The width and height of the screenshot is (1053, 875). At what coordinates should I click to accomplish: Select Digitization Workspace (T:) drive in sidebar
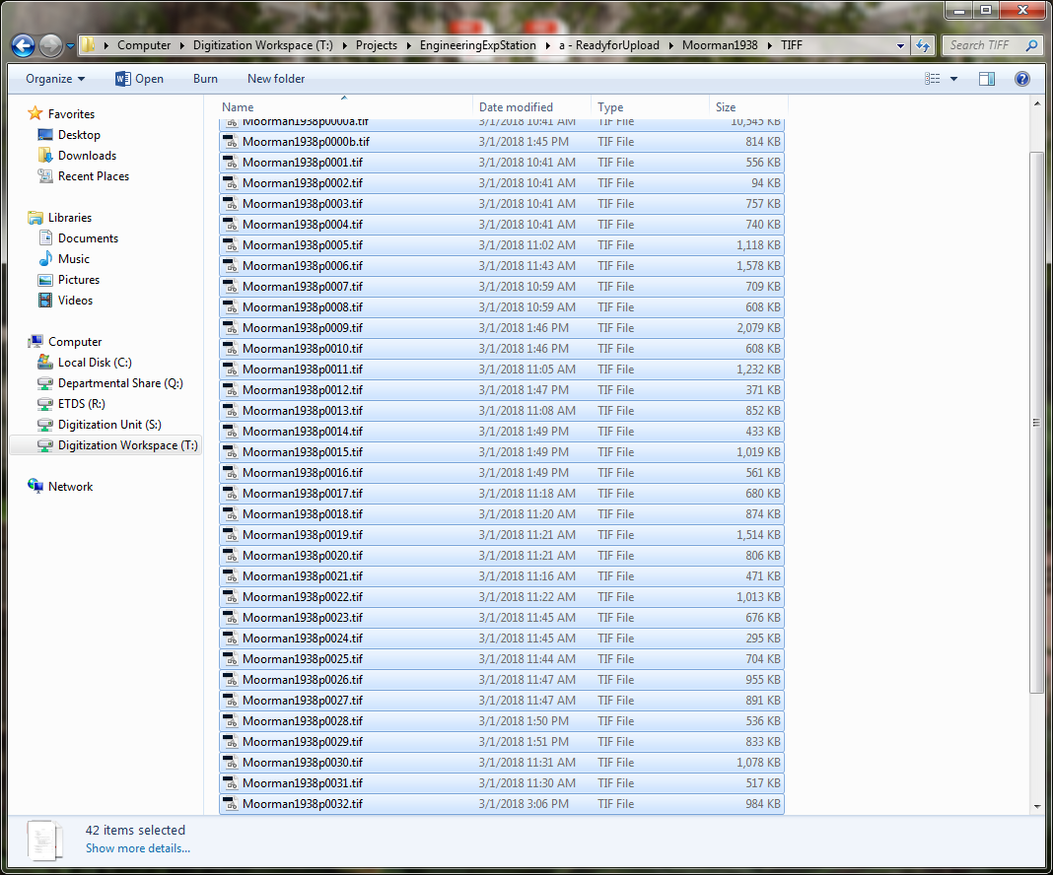pos(127,445)
